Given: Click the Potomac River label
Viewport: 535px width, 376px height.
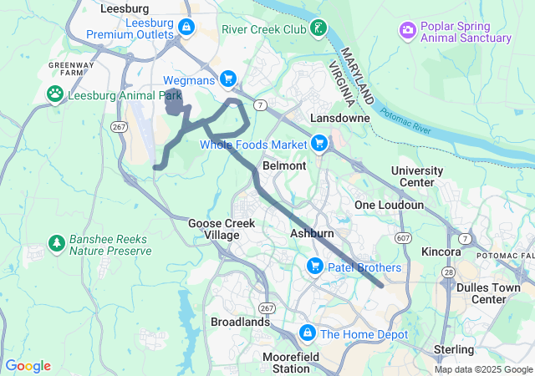Looking at the screenshot, I should [405, 121].
